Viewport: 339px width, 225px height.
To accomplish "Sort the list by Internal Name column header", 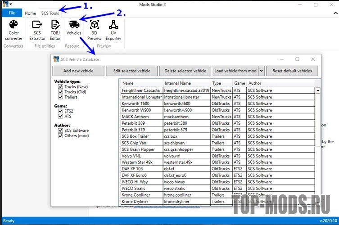I will point(186,83).
